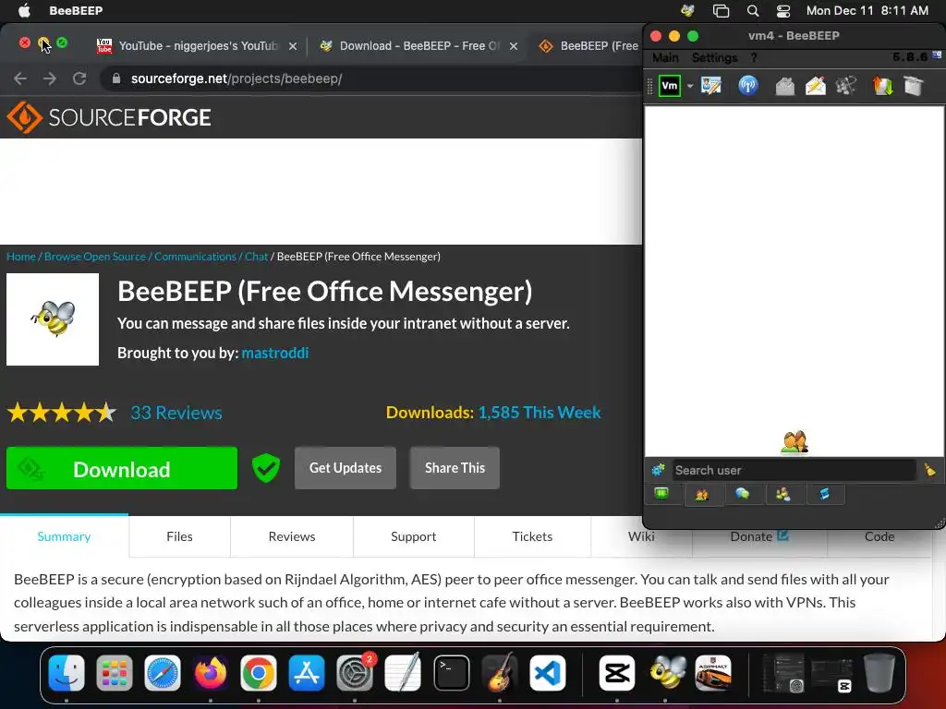This screenshot has width=946, height=709.
Task: Click the blue broadcast antenna icon
Action: click(x=748, y=86)
